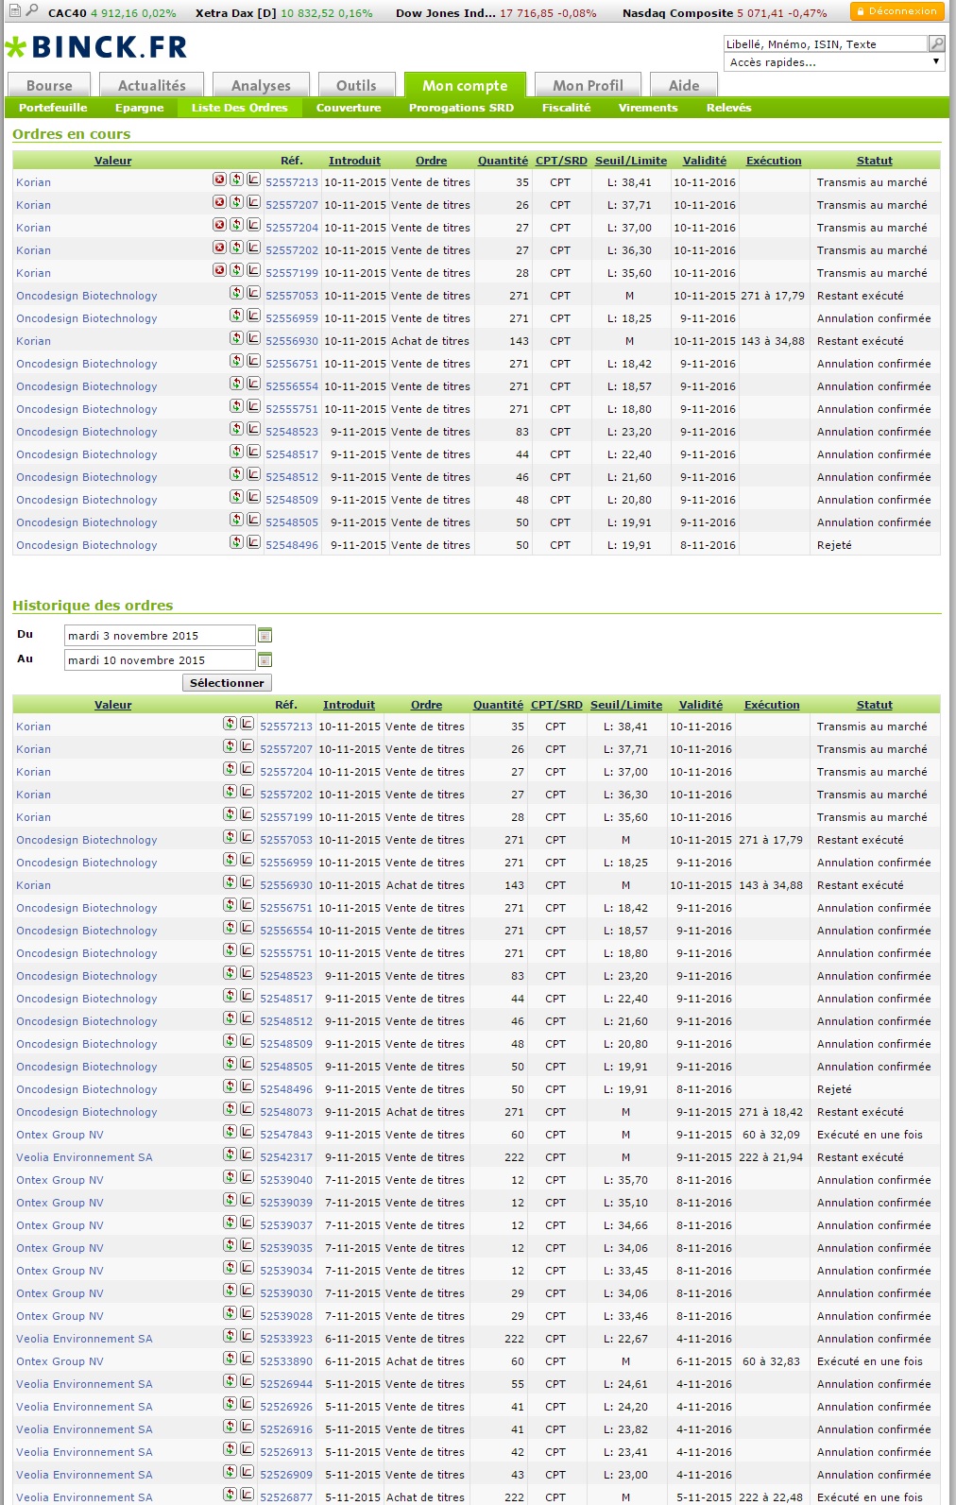Cancel order 52557202 in Ordres en cours
The width and height of the screenshot is (956, 1505).
point(219,248)
